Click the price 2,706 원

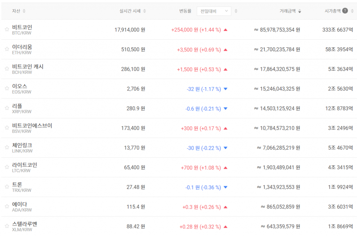coord(136,89)
